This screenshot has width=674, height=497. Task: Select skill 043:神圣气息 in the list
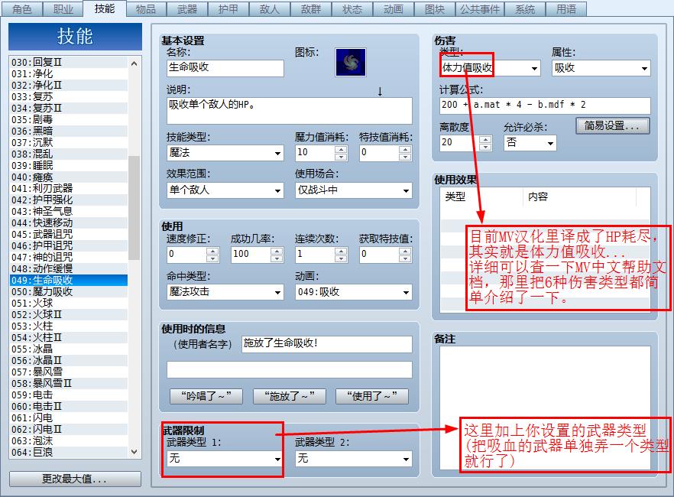click(69, 211)
